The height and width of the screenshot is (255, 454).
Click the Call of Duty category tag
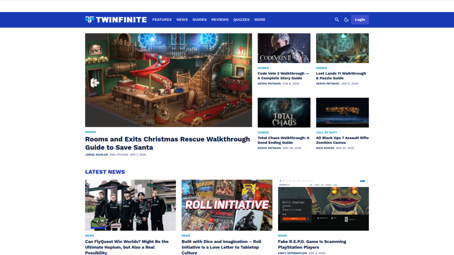click(x=326, y=132)
